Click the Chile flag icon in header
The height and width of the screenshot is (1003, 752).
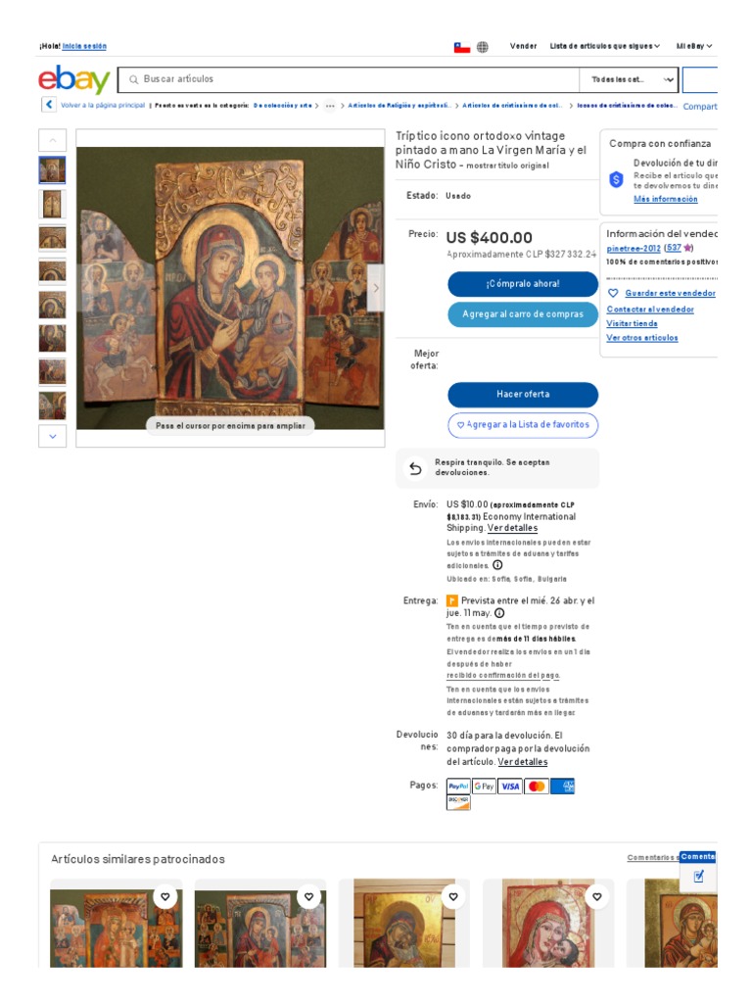click(x=462, y=47)
